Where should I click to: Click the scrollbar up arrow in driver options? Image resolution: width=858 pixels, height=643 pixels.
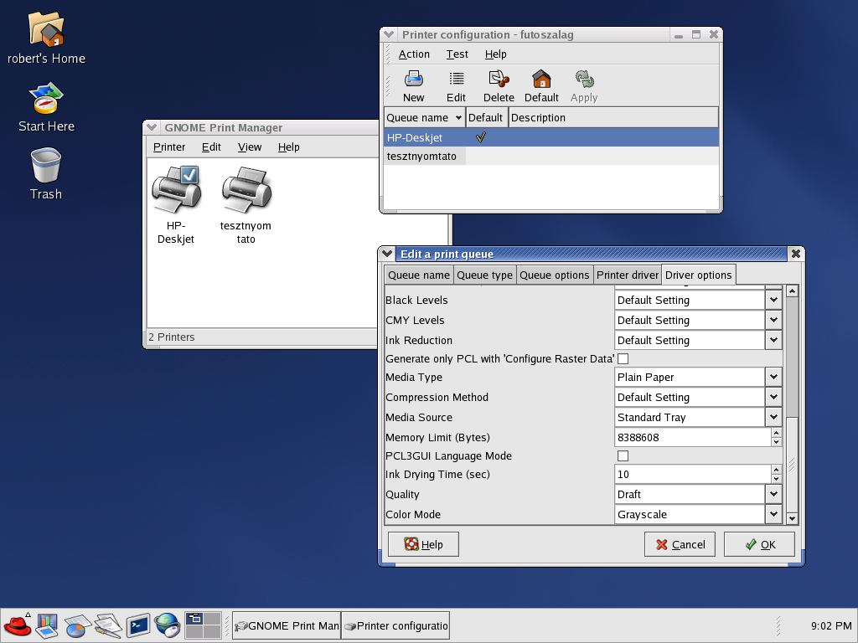(792, 291)
